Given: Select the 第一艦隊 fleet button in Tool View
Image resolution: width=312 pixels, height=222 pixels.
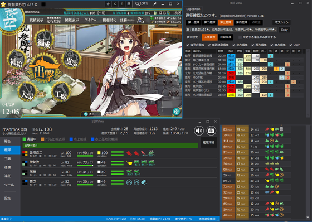Looking at the screenshot, I should click(x=194, y=22).
